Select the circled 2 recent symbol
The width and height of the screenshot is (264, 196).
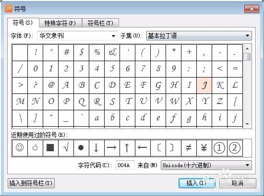[235, 148]
